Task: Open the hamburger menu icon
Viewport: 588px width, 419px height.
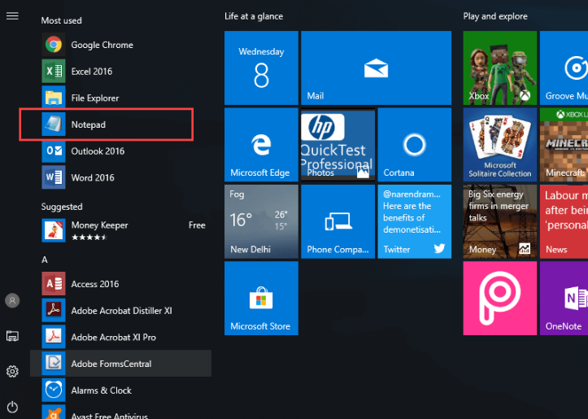Action: tap(12, 15)
